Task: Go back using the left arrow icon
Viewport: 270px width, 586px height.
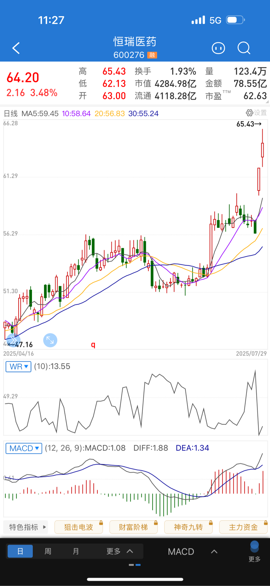Action: [16, 48]
